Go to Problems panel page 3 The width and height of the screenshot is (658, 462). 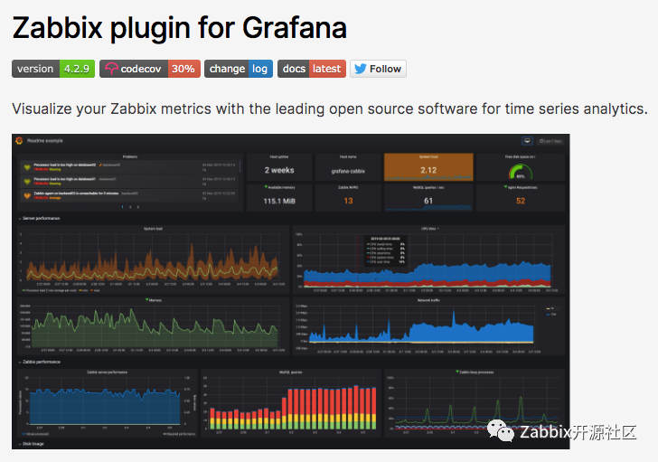(137, 207)
